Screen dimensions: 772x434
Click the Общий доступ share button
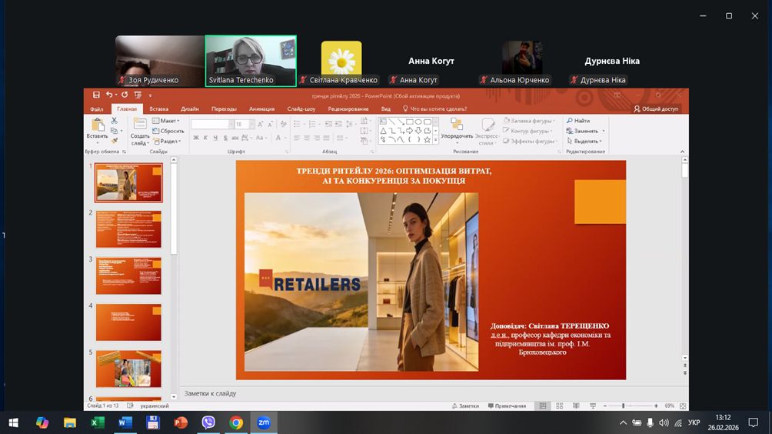click(656, 109)
